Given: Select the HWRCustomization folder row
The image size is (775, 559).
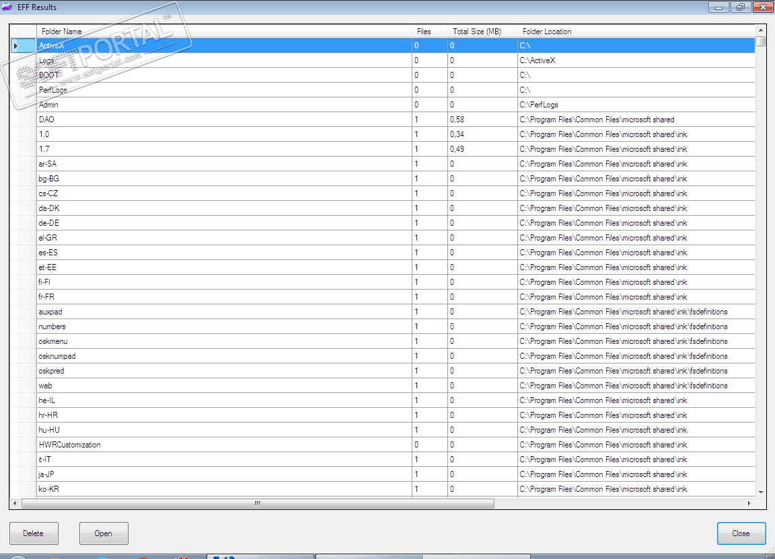Looking at the screenshot, I should [383, 445].
